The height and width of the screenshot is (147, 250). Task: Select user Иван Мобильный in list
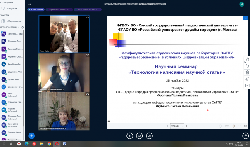pos(12,94)
